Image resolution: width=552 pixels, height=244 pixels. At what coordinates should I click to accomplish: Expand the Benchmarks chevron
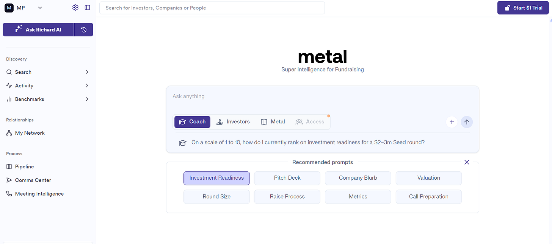[87, 99]
